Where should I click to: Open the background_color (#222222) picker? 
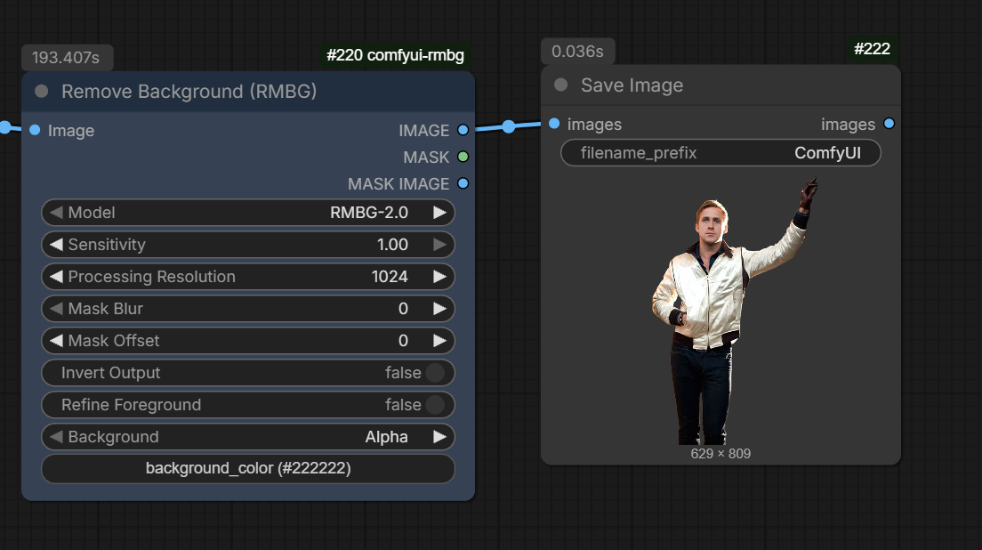pos(248,468)
